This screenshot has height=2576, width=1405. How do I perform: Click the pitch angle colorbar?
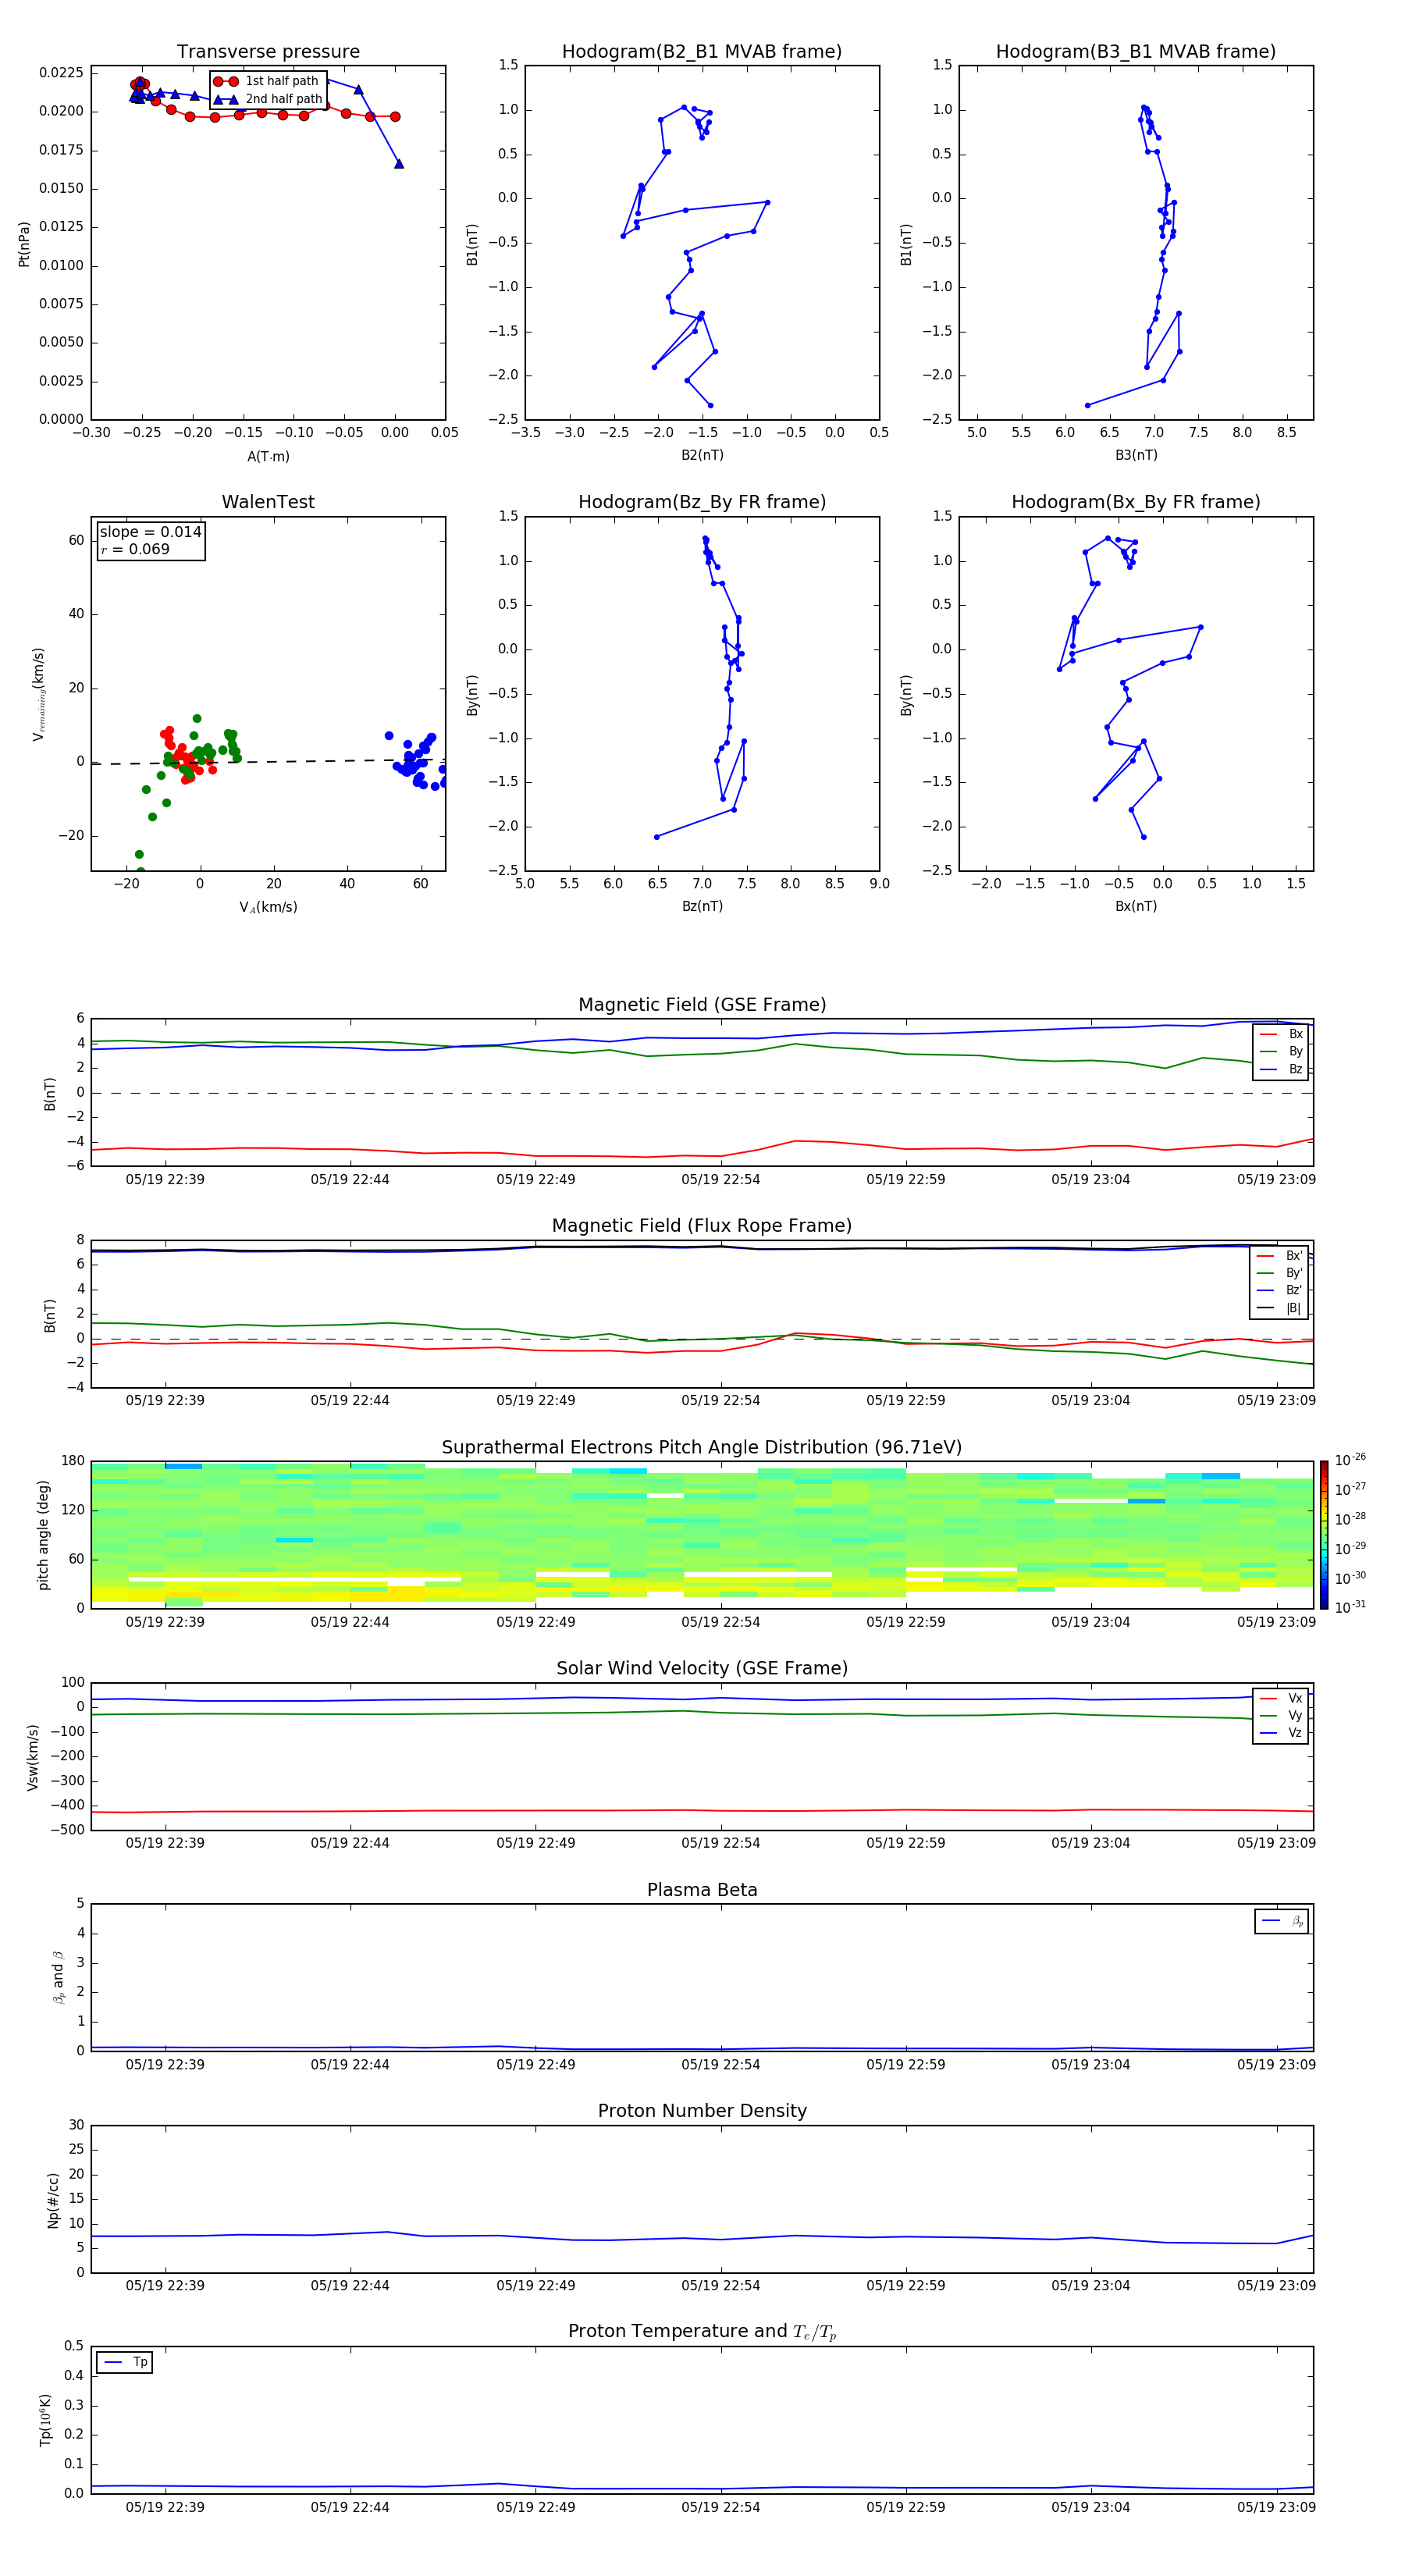click(x=1324, y=1535)
